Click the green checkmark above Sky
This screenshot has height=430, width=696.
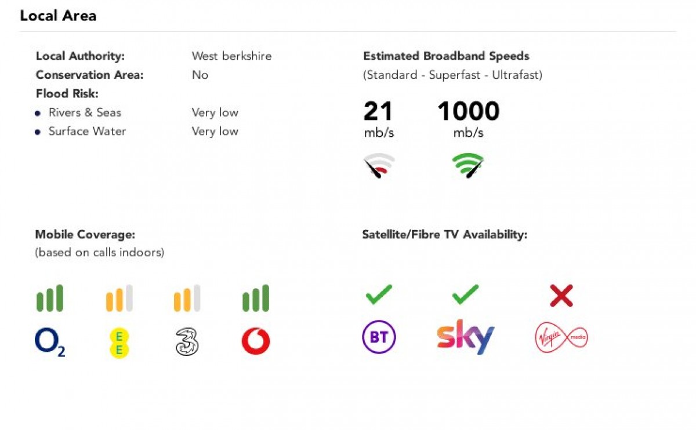[x=465, y=294]
